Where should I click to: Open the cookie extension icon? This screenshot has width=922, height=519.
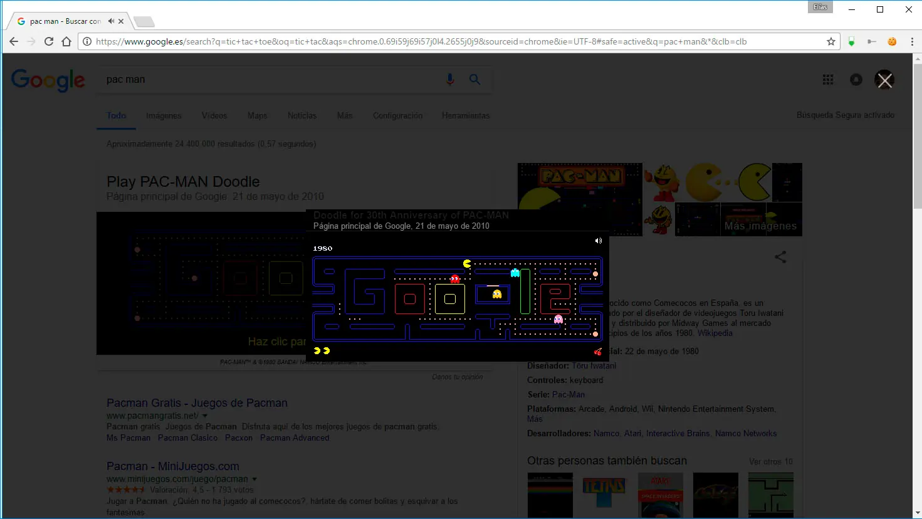(x=892, y=41)
